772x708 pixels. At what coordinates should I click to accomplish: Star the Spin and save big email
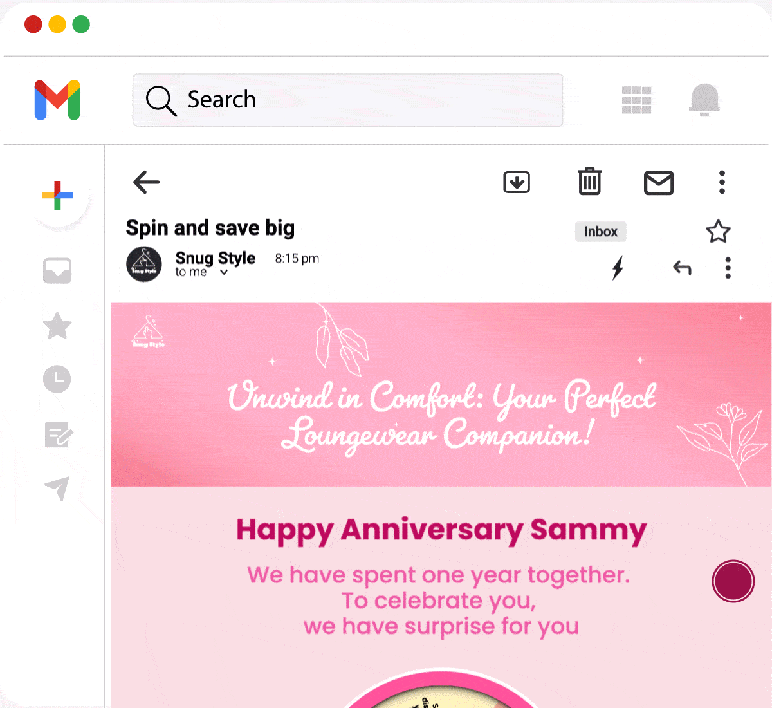pyautogui.click(x=718, y=232)
